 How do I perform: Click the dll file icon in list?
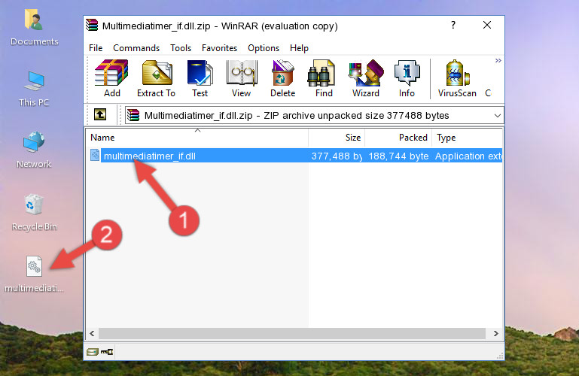click(95, 155)
